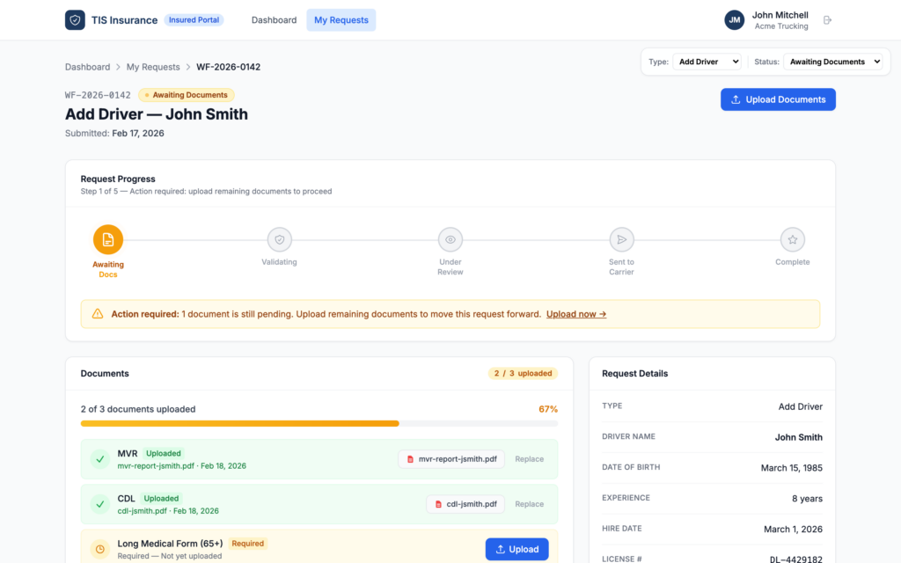Click the upload arrow icon in Upload Documents
The image size is (901, 563).
(736, 99)
